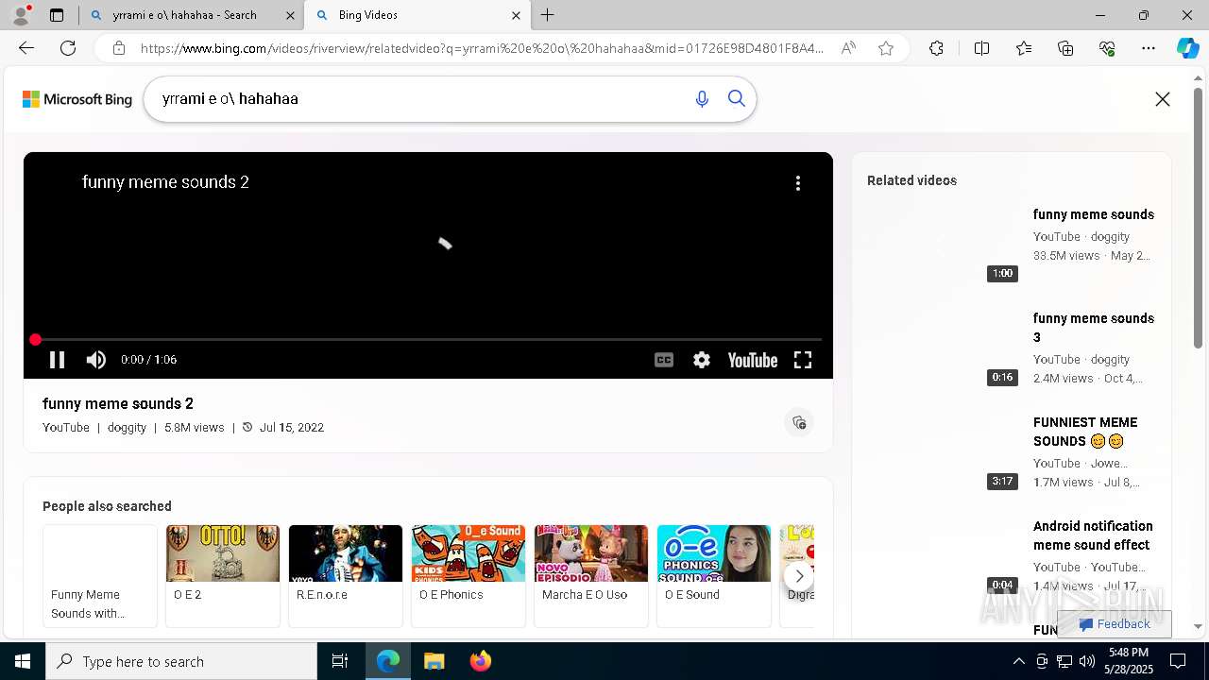The image size is (1209, 680).
Task: Pause the video with the pause button
Action: 57,360
